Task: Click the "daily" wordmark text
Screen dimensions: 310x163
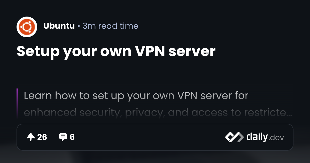Action: click(257, 137)
